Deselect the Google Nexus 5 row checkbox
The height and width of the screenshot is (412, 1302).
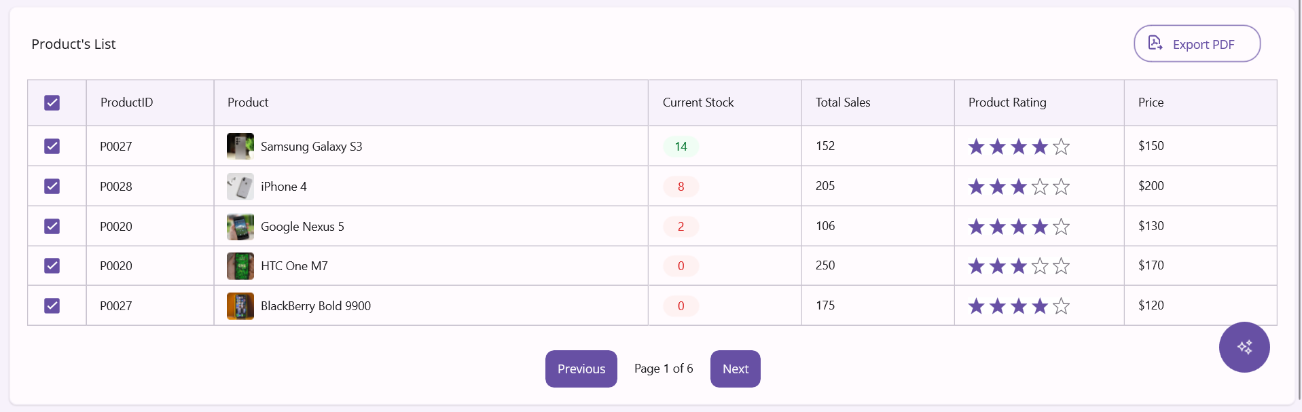pyautogui.click(x=52, y=226)
